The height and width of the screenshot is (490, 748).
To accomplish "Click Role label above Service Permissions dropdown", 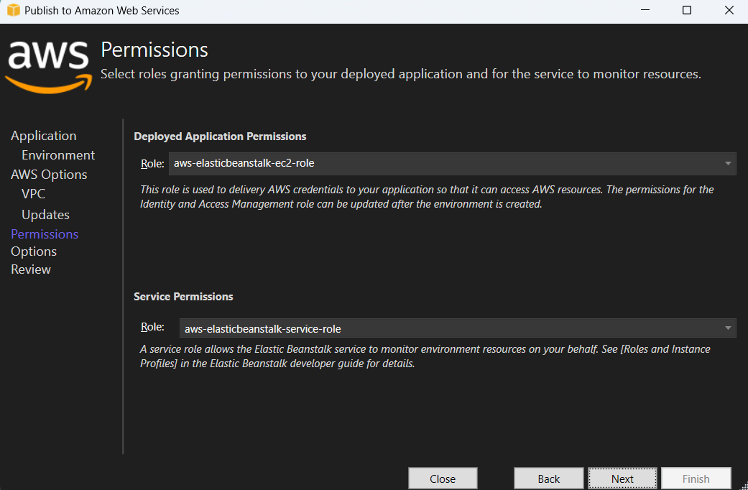I will click(152, 327).
